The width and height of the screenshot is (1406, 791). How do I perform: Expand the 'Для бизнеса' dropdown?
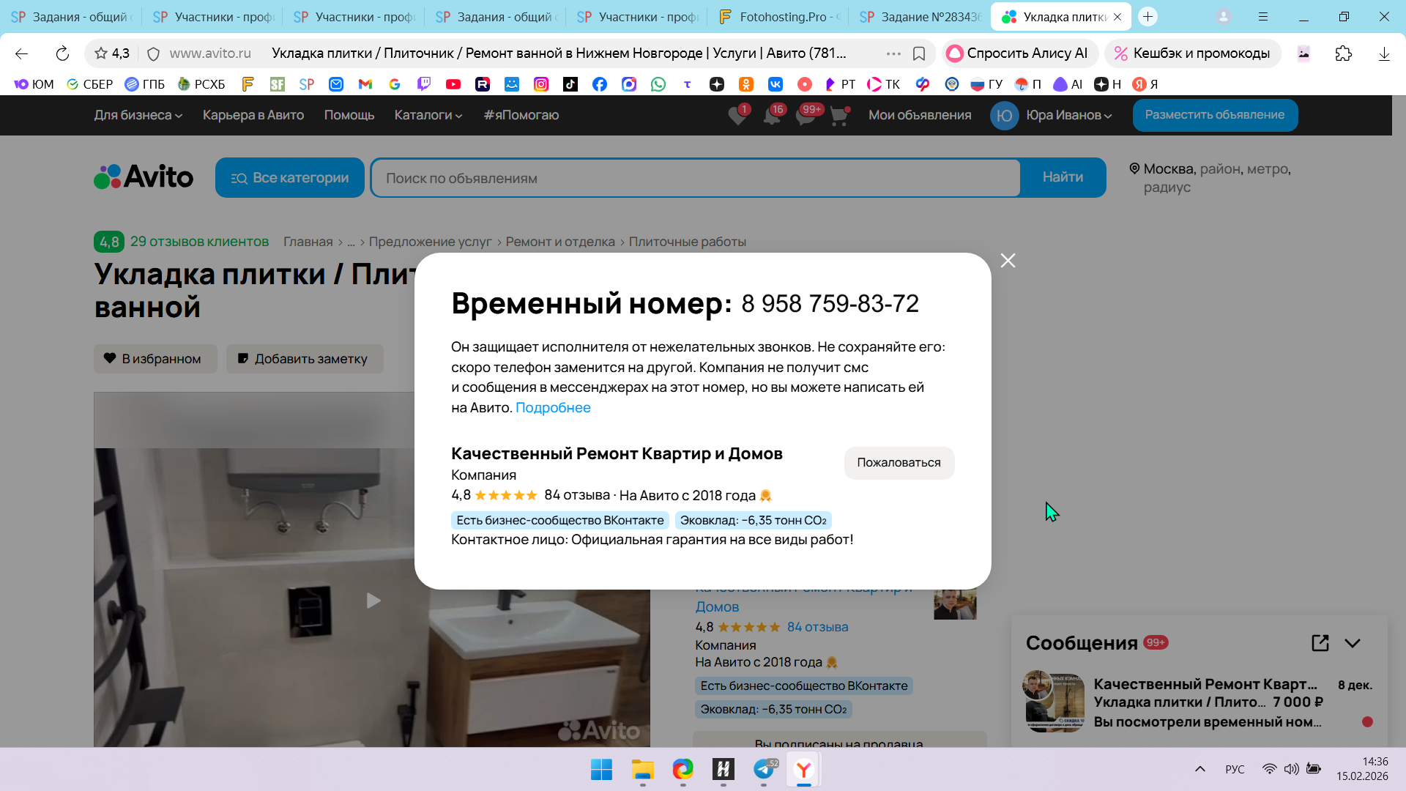[138, 115]
